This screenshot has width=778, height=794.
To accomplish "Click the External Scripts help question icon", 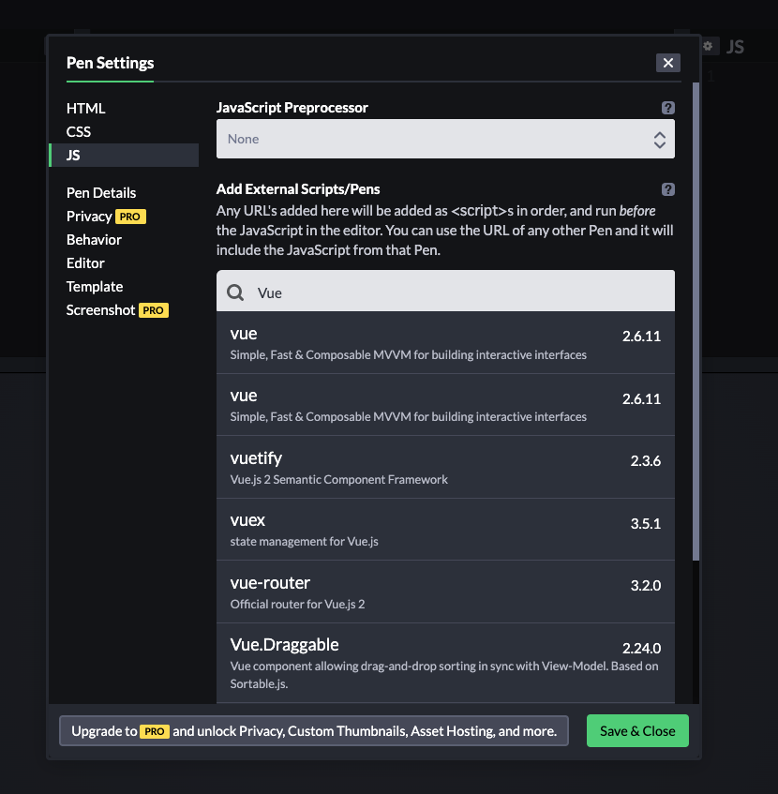I will pos(667,189).
